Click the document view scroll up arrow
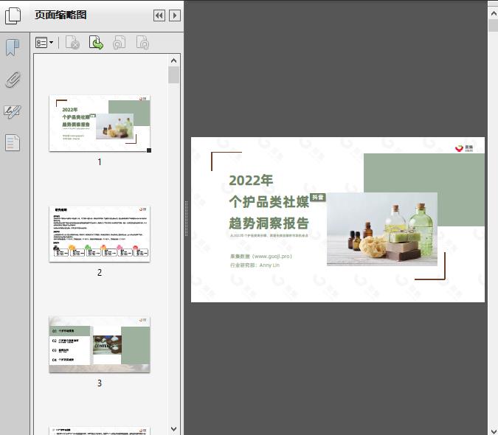The width and height of the screenshot is (498, 435). (x=494, y=13)
